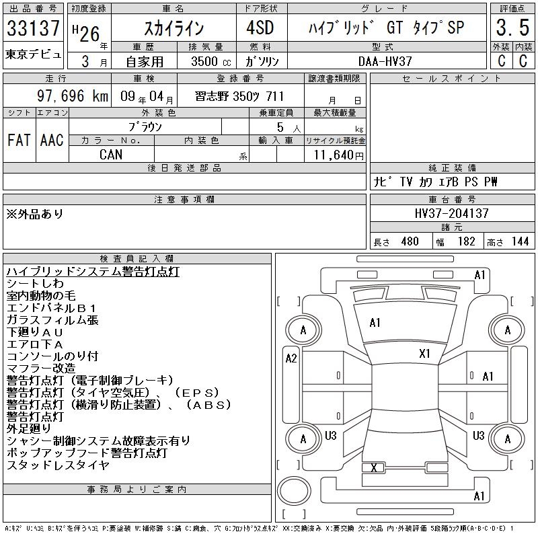Select equipment list ナビ TV カワ エアB PS PW
The height and width of the screenshot is (538, 538).
coord(435,182)
